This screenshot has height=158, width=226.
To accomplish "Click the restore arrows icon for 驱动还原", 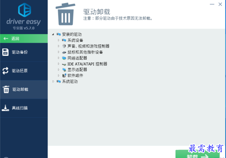I will click(5, 71).
